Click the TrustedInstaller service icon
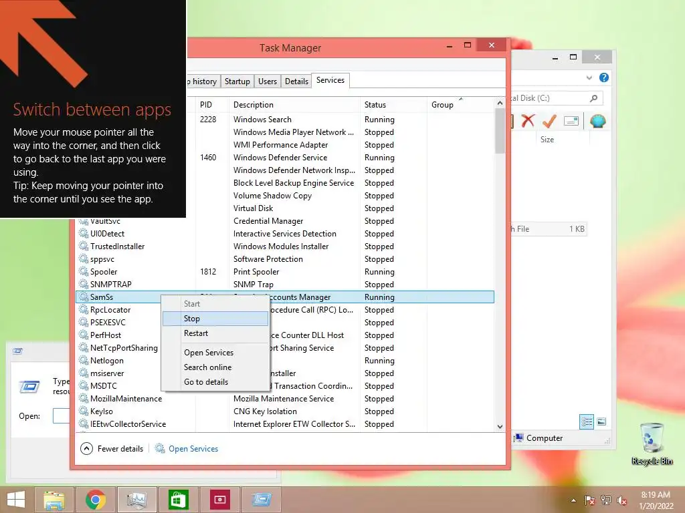Viewport: 685px width, 513px height. coord(84,246)
